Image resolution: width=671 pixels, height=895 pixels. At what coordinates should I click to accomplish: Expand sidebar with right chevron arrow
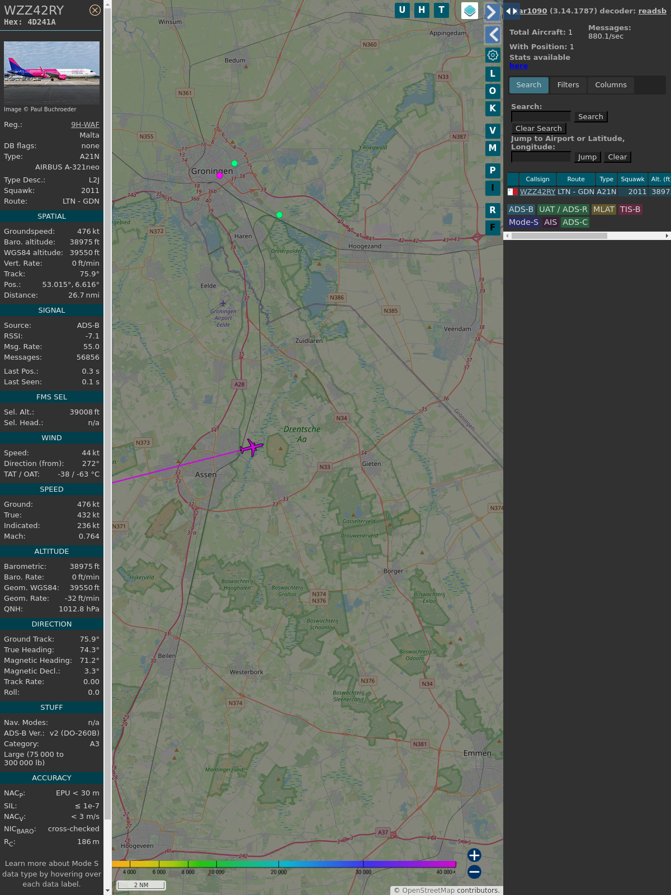492,12
